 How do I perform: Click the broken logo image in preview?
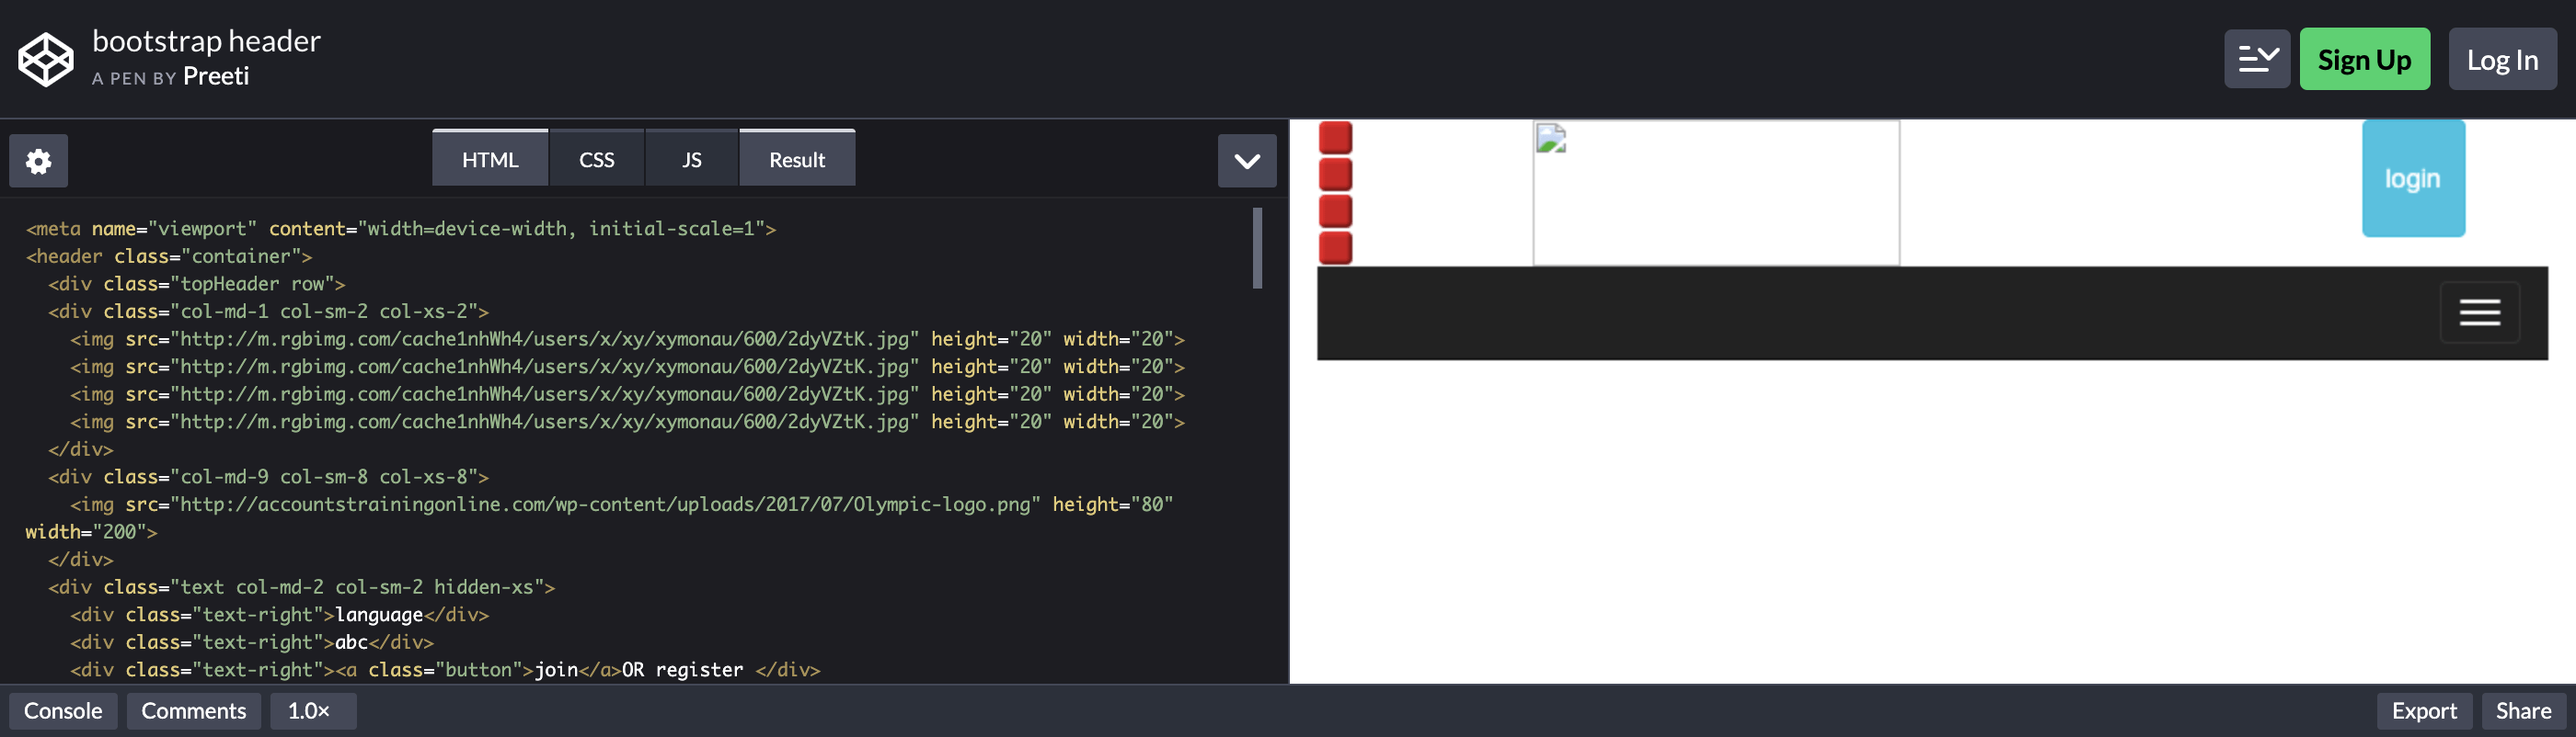pyautogui.click(x=1716, y=193)
